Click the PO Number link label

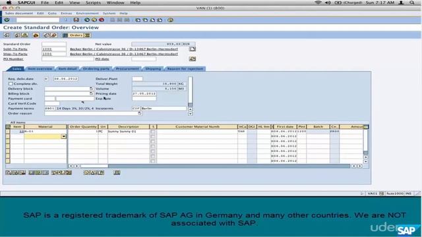[x=13, y=59]
